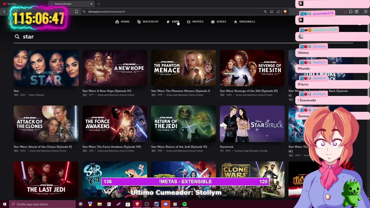
Task: Click the "Starstruck" title text
Action: (x=227, y=147)
